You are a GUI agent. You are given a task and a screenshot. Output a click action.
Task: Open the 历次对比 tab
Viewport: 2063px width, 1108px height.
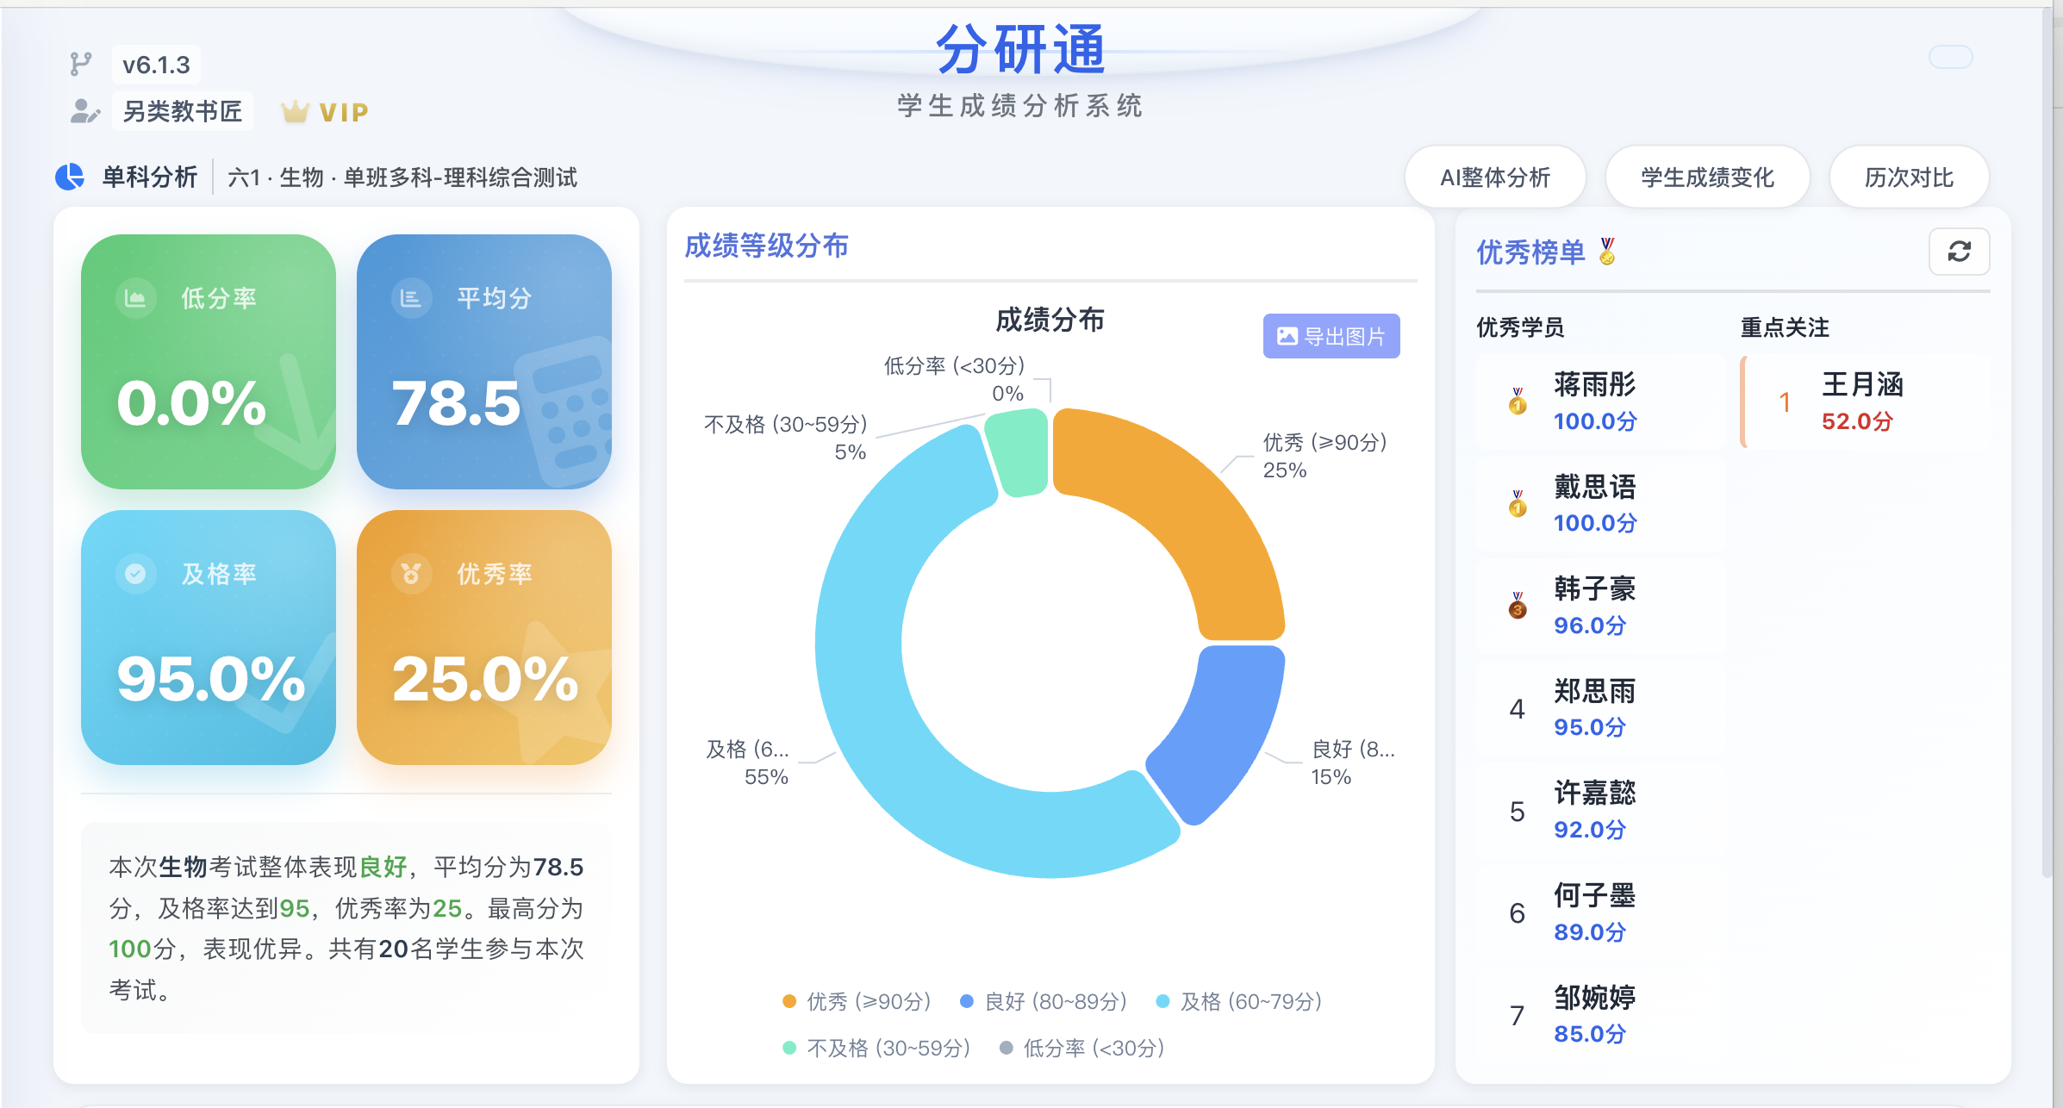point(1908,177)
